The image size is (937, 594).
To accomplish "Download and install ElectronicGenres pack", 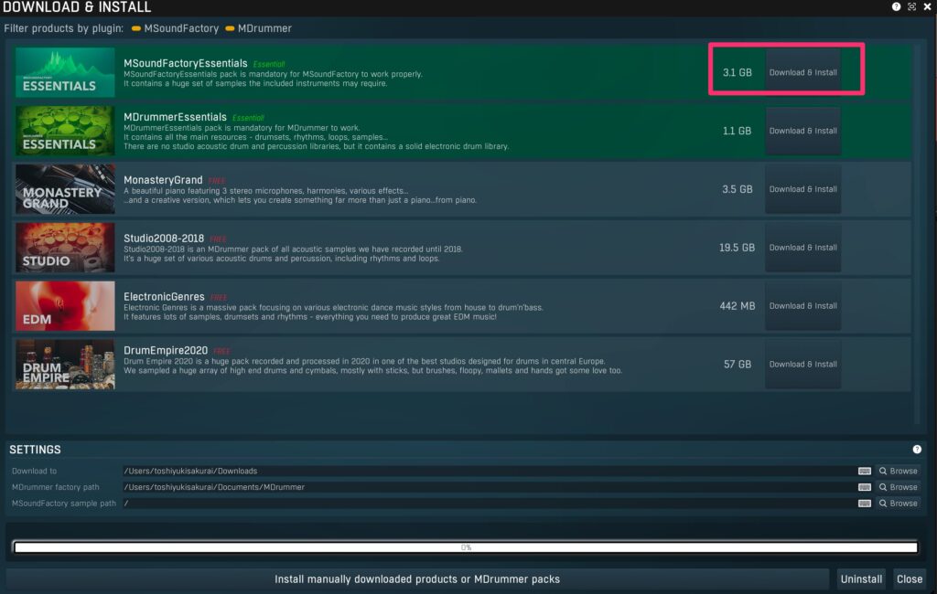I will 802,306.
